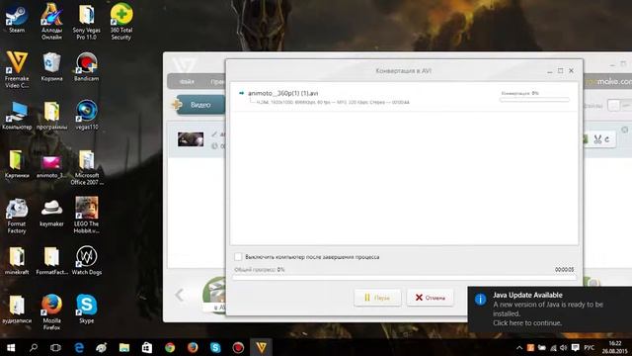Click the volume icon in system tray

[x=563, y=347]
